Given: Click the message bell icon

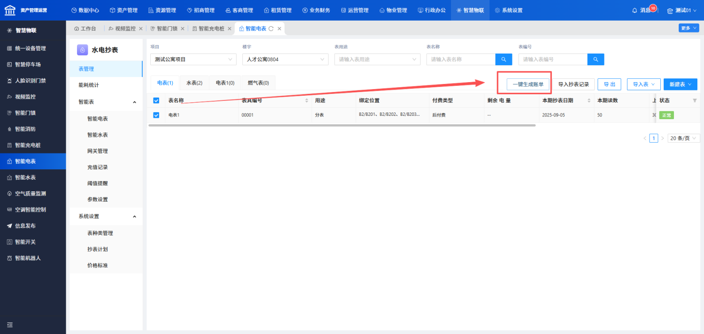Looking at the screenshot, I should tap(635, 10).
